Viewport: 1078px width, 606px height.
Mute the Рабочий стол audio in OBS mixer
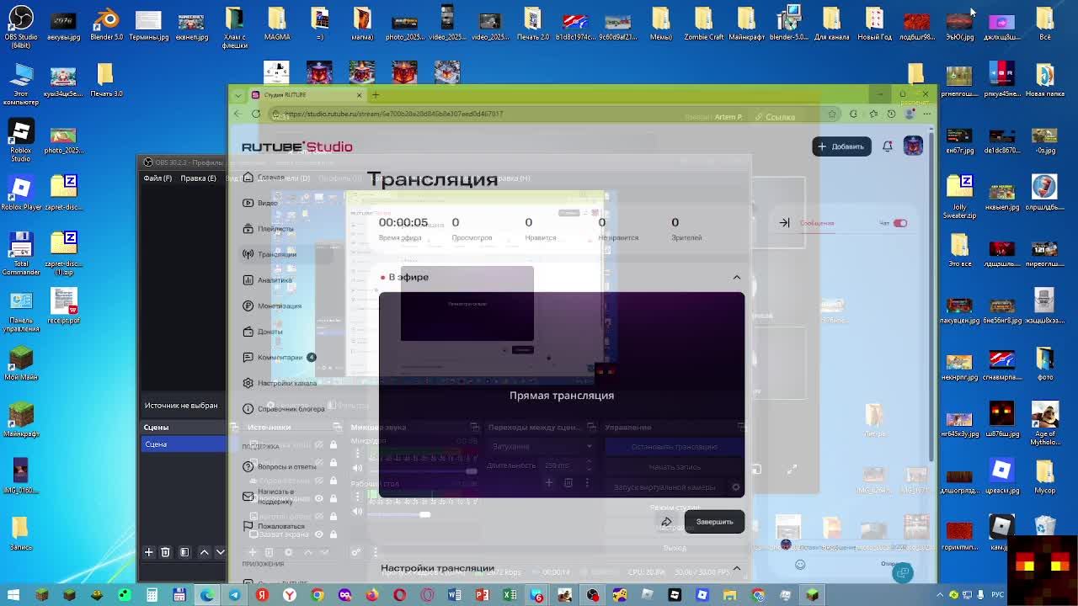coord(358,511)
